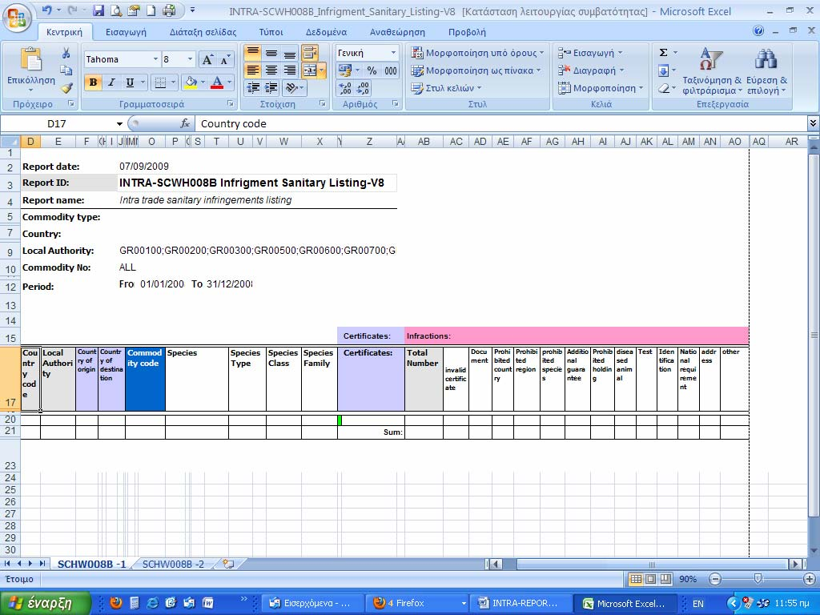Click Merge and Center icon
Screen dimensions: 820x615
point(310,70)
